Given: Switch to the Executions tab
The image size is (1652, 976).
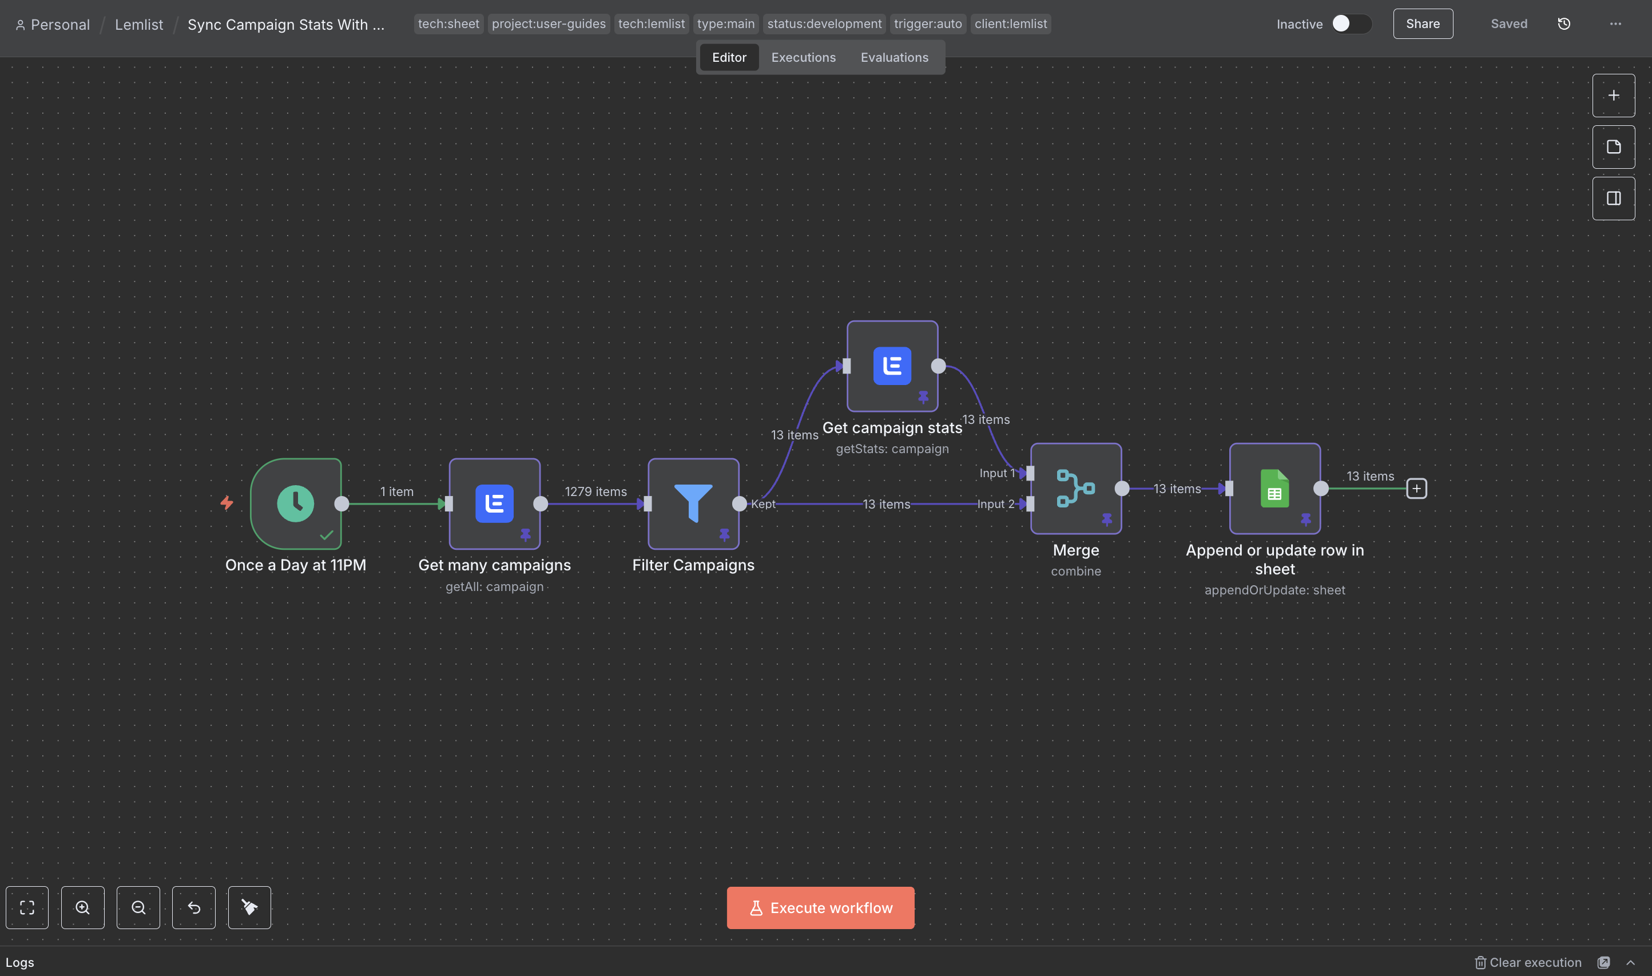Looking at the screenshot, I should 803,57.
